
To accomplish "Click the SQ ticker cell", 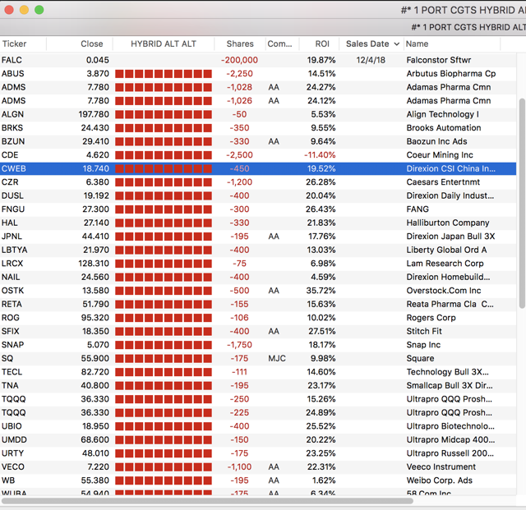I will click(7, 358).
